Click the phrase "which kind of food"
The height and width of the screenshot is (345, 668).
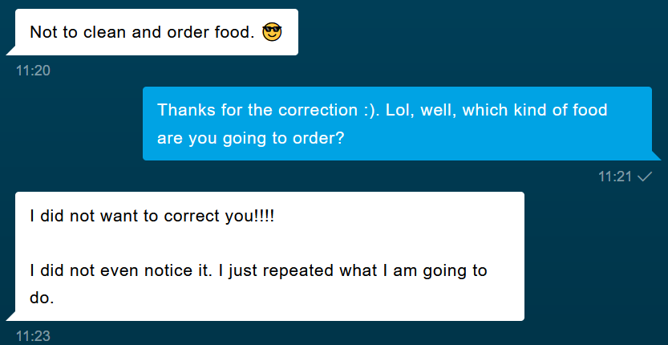(535, 110)
